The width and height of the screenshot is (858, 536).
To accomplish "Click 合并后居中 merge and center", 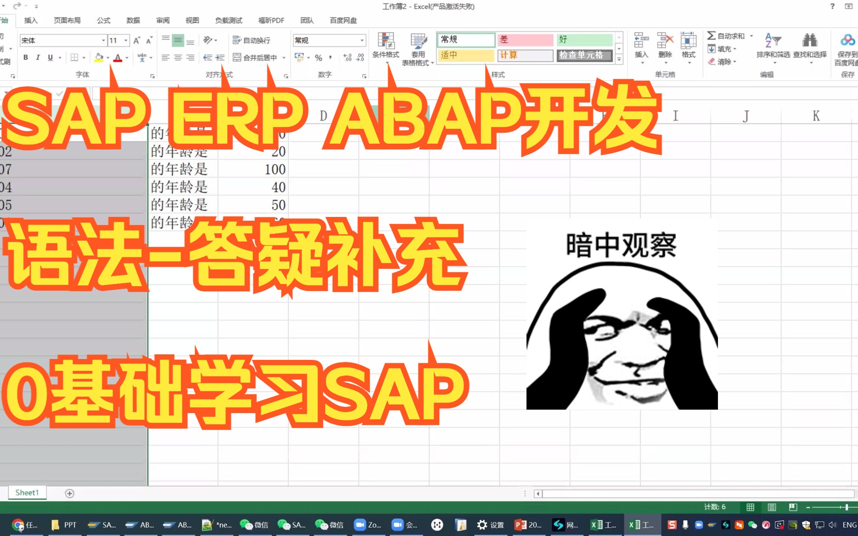I will (x=255, y=57).
